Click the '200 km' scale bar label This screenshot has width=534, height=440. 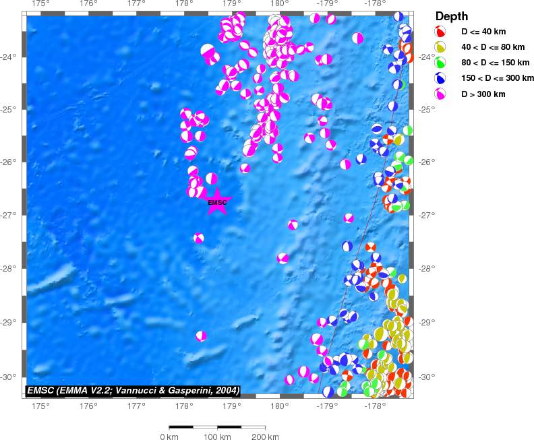(265, 436)
